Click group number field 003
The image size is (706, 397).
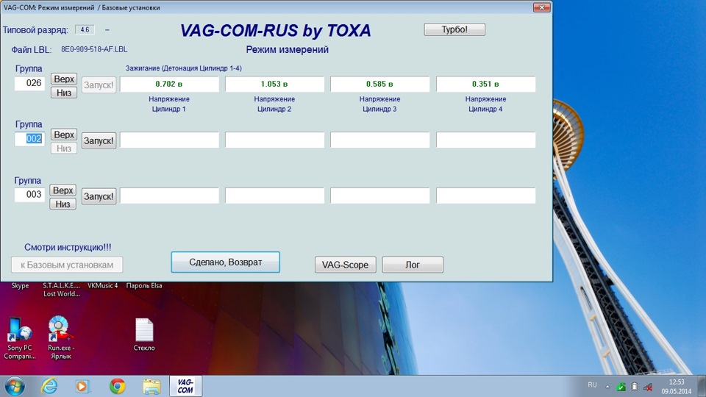pos(29,194)
